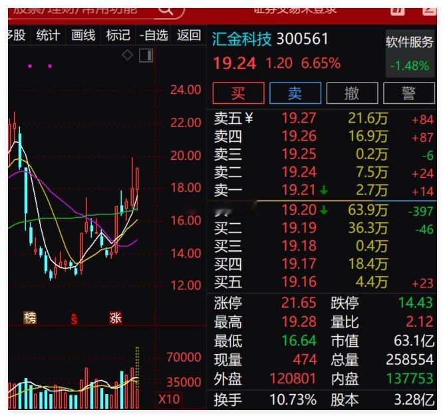This screenshot has width=445, height=418.
Task: Click the 总量 value 258554
Action: (410, 359)
